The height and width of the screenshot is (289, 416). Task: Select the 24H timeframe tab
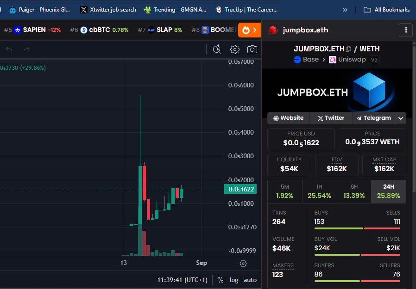(x=389, y=191)
